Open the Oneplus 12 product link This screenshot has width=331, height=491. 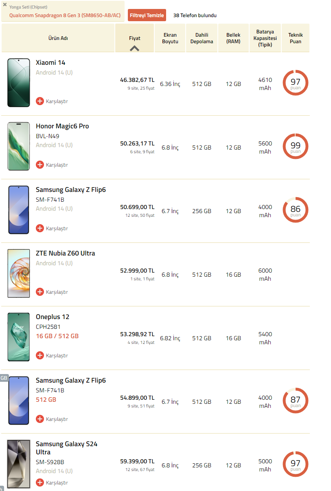click(x=53, y=317)
